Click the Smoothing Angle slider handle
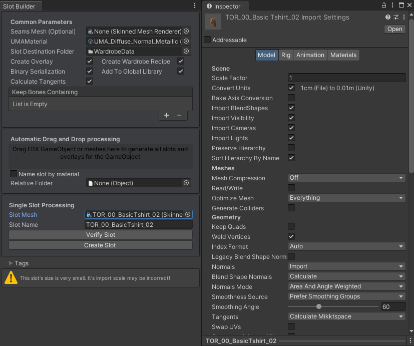The width and height of the screenshot is (414, 346). coord(319,306)
